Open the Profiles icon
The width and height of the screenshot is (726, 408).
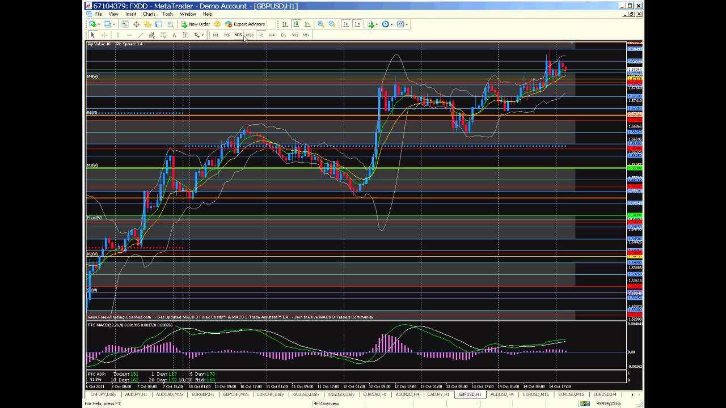tap(107, 24)
